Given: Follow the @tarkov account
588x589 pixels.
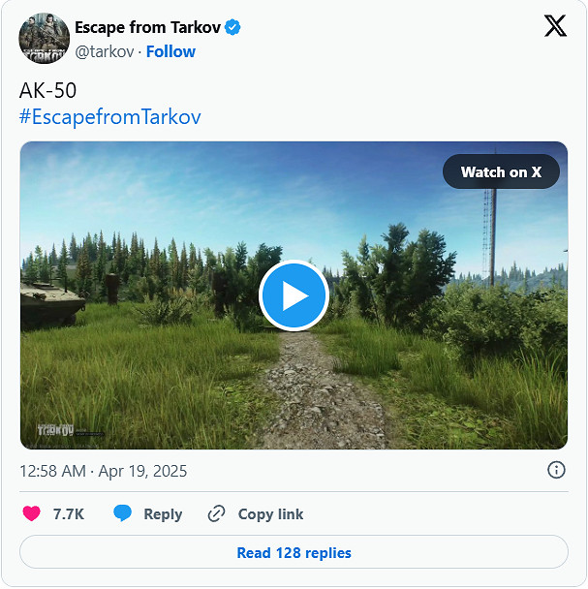Looking at the screenshot, I should point(170,51).
